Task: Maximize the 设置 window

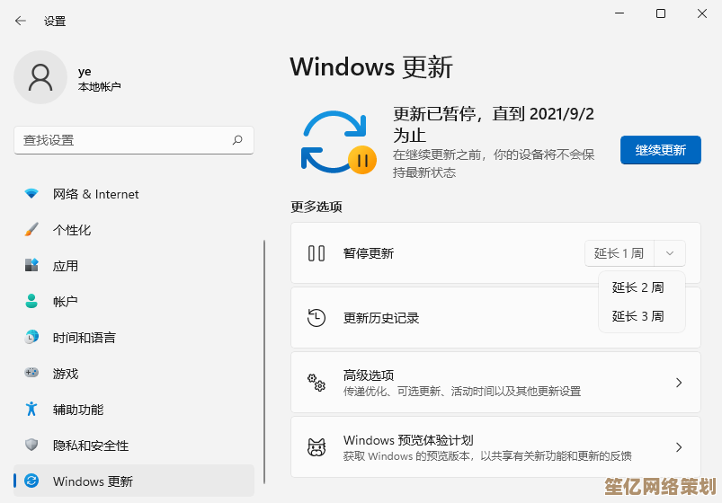Action: click(660, 13)
